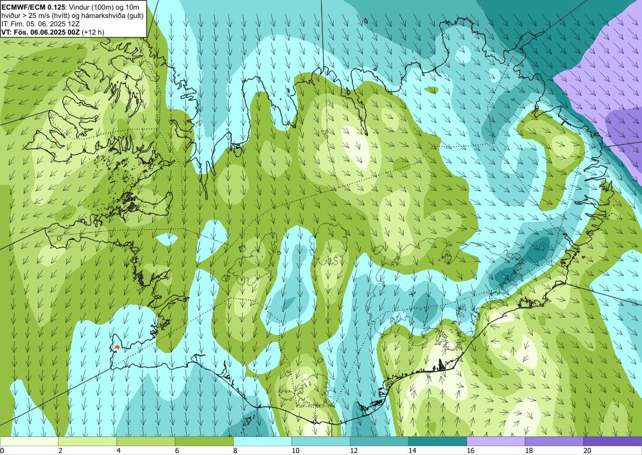
Task: Select the 18–20 m/s purple legend band
Action: click(555, 441)
